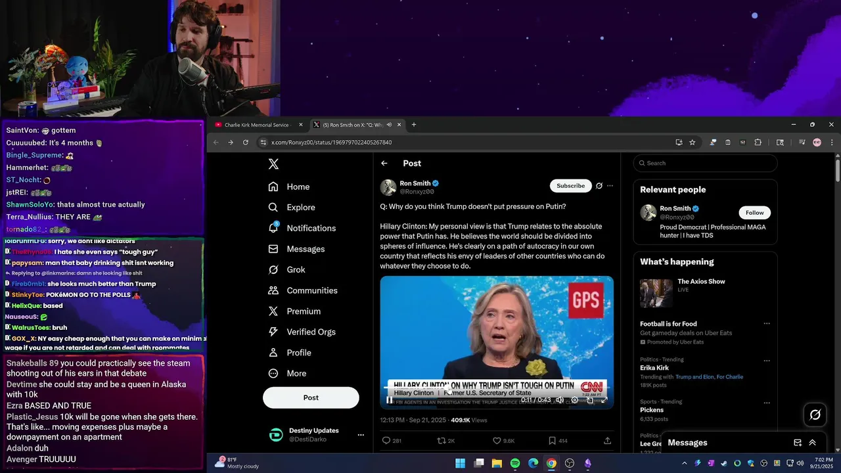Go back using the Post arrow
Image resolution: width=841 pixels, height=473 pixels.
(x=384, y=164)
